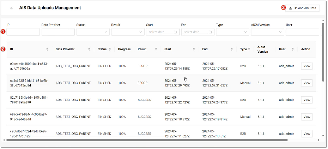Click the AIXM Version column header
Image resolution: width=328 pixels, height=149 pixels.
[263, 50]
